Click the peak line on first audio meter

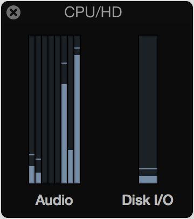32,155
